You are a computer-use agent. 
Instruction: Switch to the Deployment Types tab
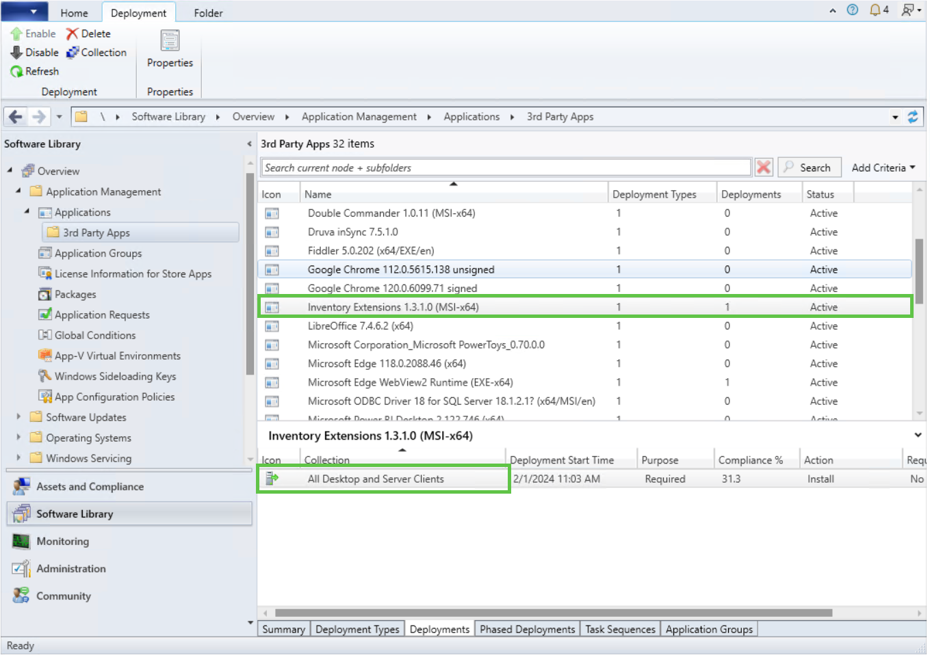tap(357, 629)
